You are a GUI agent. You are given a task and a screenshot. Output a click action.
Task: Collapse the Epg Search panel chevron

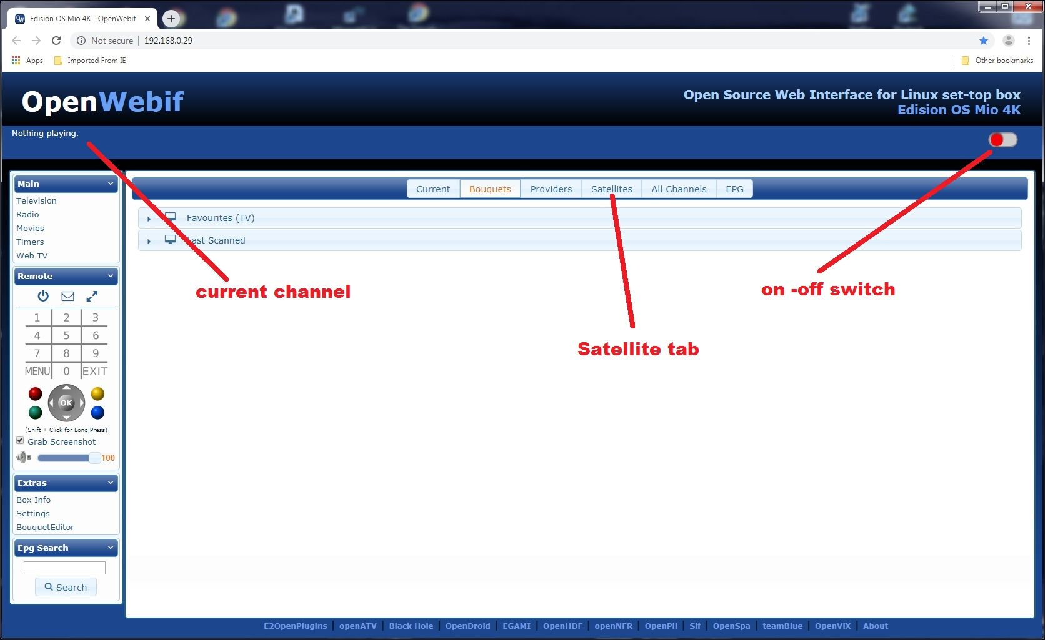click(111, 548)
